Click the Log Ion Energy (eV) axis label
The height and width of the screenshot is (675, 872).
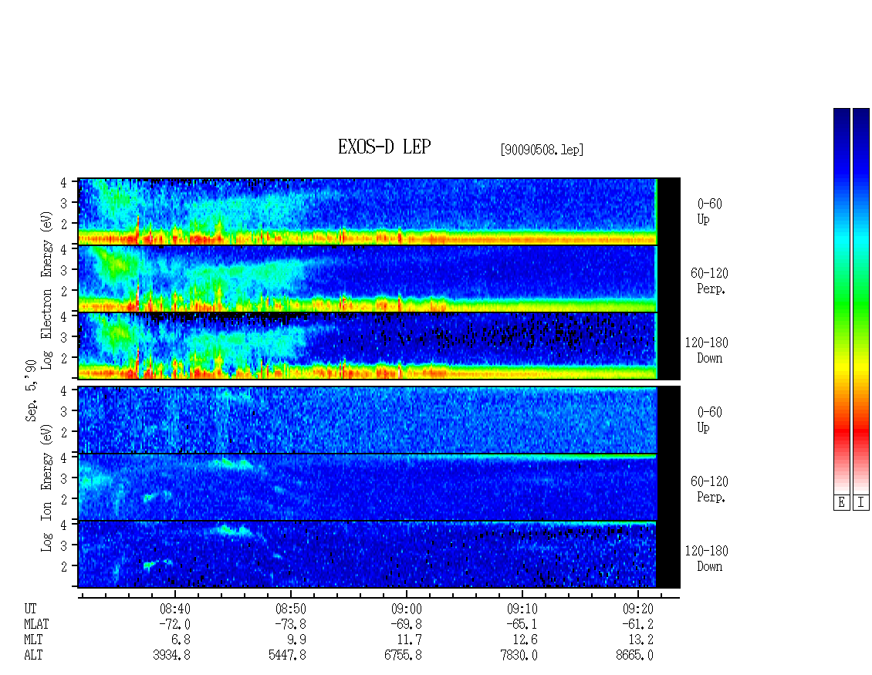[46, 488]
